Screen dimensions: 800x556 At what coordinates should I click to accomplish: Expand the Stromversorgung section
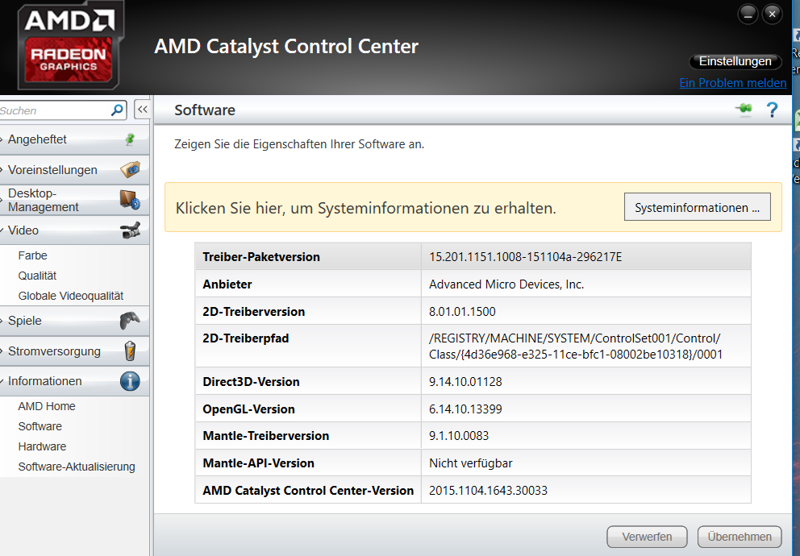tap(74, 351)
